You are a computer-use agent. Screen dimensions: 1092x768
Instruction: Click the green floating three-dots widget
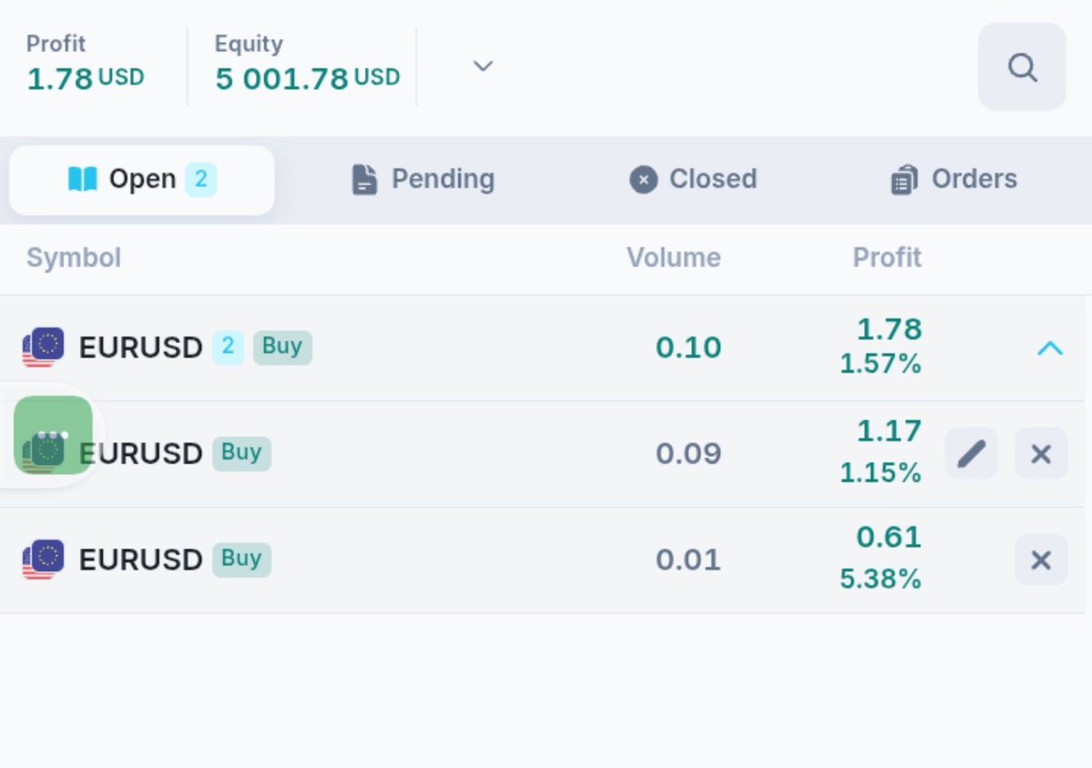53,435
